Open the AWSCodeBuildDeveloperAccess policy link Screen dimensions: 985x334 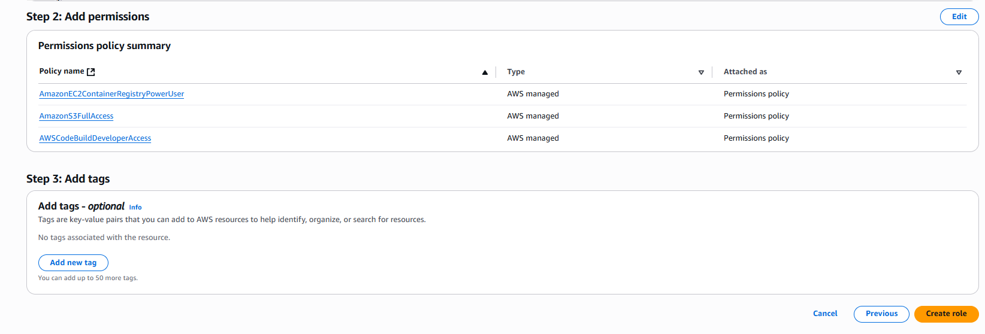tap(95, 138)
